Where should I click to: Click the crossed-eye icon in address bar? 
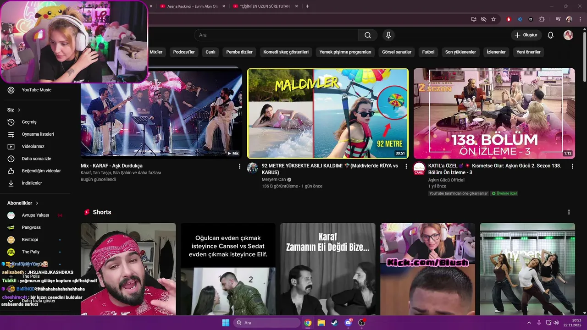point(483,19)
